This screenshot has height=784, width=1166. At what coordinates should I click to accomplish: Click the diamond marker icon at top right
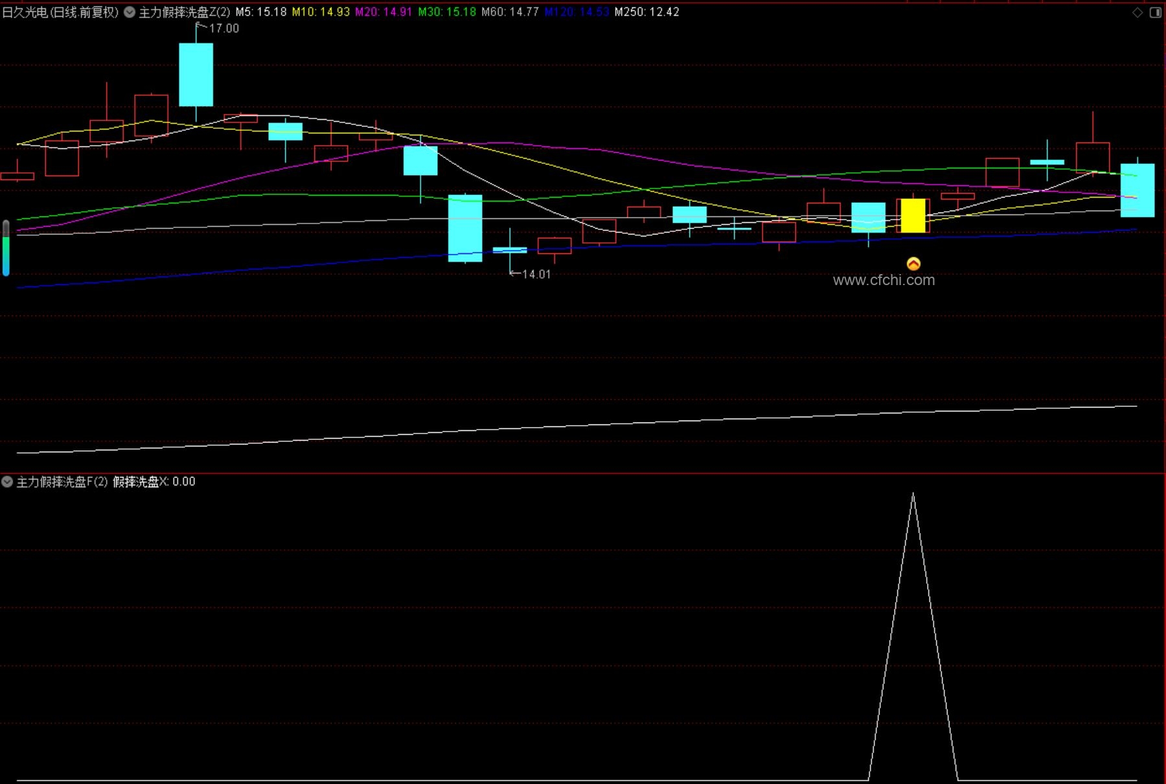1137,12
